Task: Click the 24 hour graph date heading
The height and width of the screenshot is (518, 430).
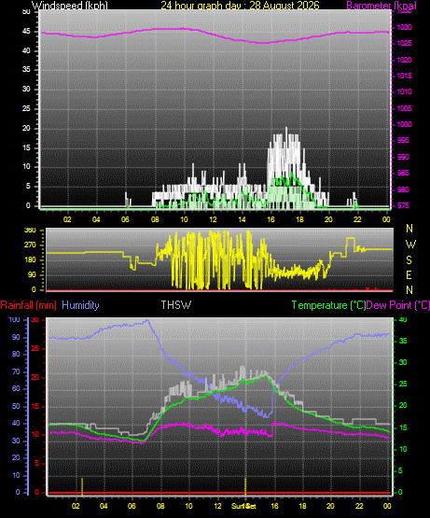Action: coord(240,6)
